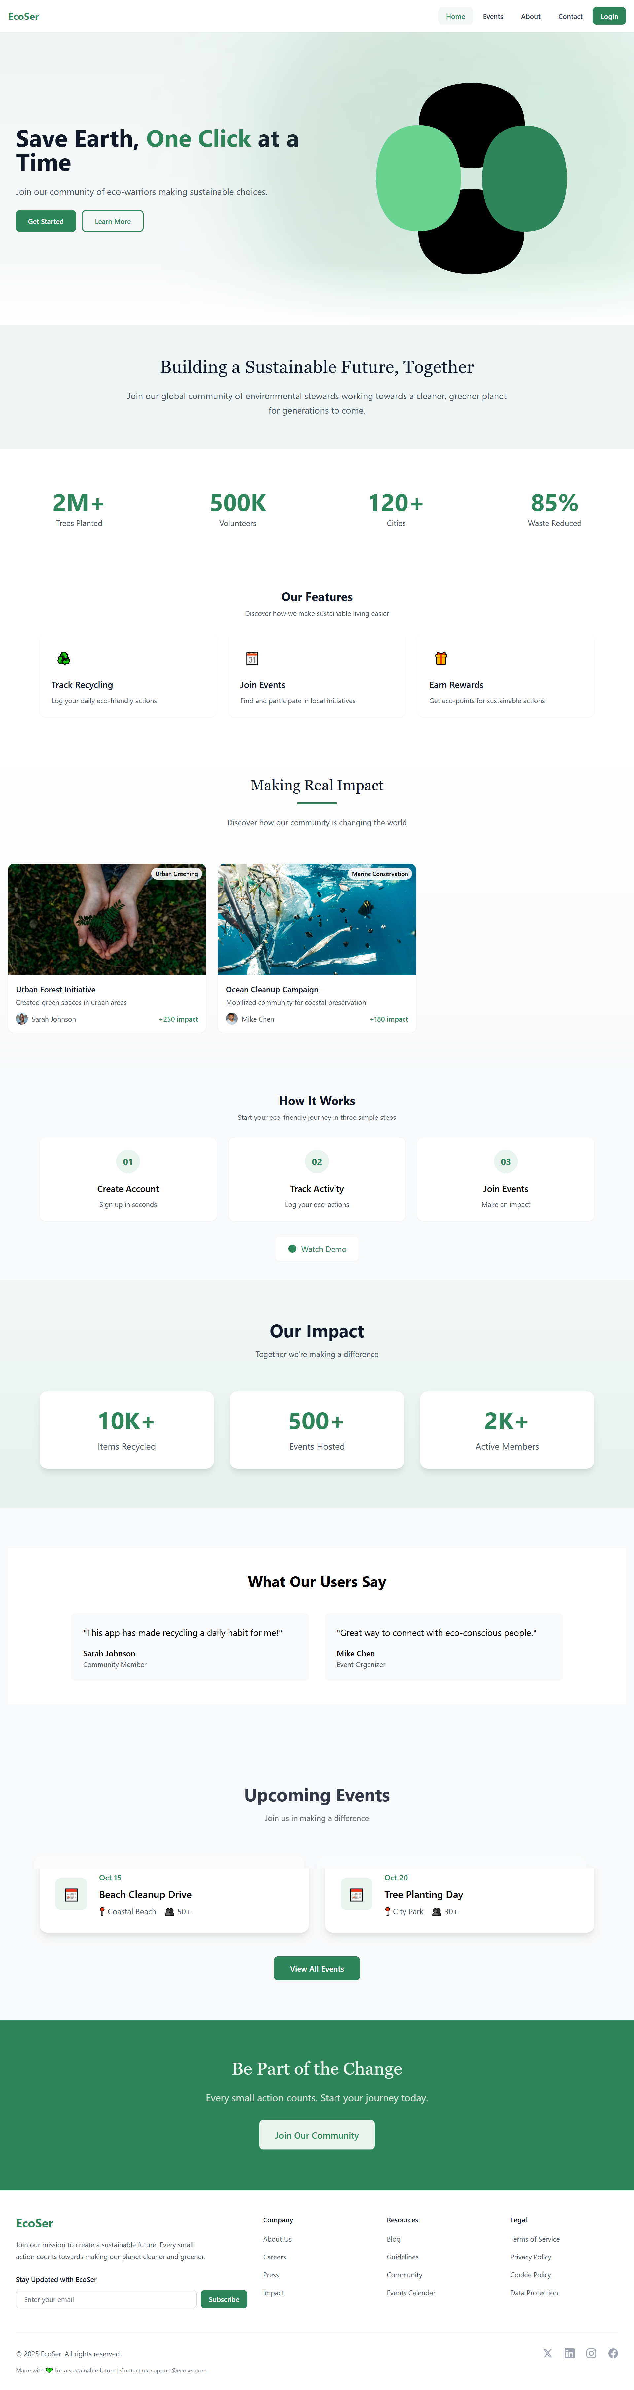Open the Instagram icon in footer
The image size is (634, 2390).
pos(591,2353)
